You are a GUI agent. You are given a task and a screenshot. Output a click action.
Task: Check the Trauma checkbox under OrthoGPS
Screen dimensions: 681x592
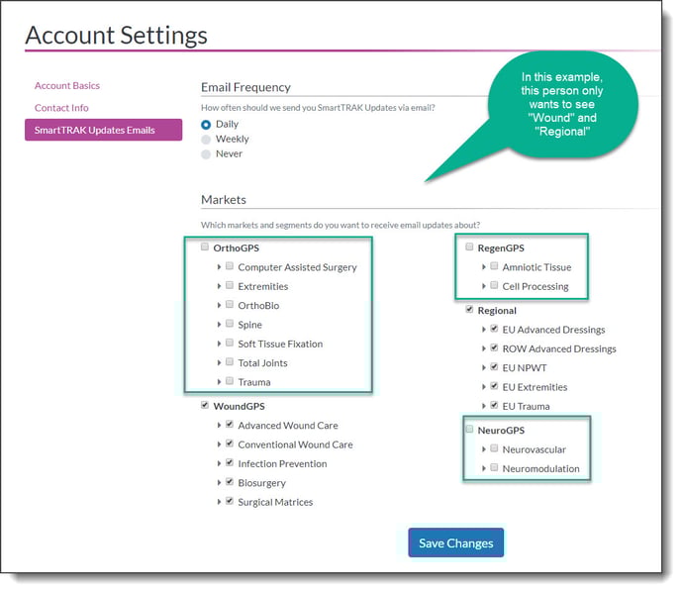tap(230, 381)
